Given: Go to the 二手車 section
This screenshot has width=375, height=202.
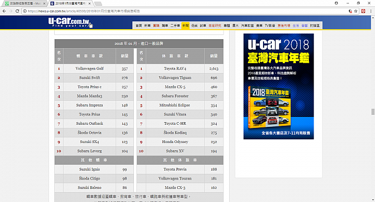Looking at the screenshot, I should click(175, 26).
